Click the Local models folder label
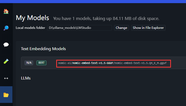This screenshot has height=106, width=186. click(30, 28)
